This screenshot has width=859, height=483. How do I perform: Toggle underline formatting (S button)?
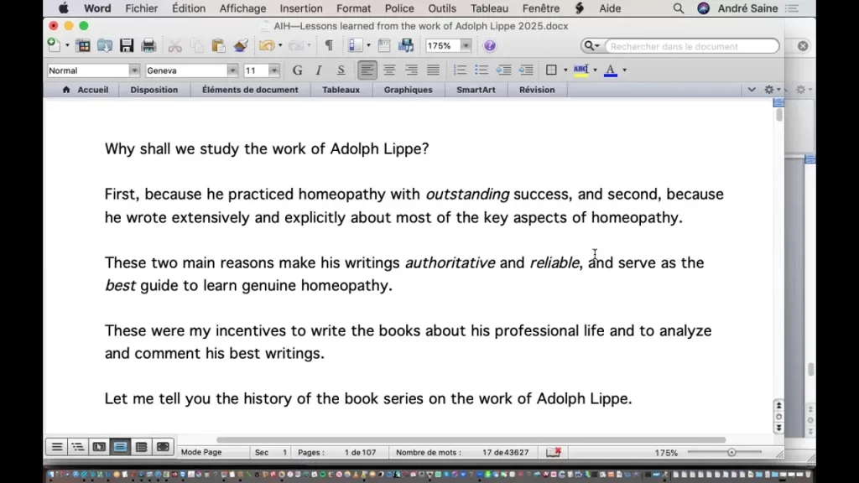click(341, 70)
